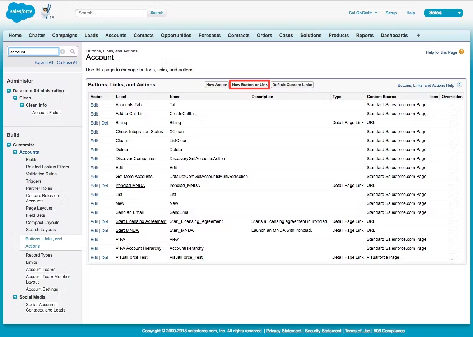
Task: Open the Sales app selector dropdown
Action: [x=443, y=13]
